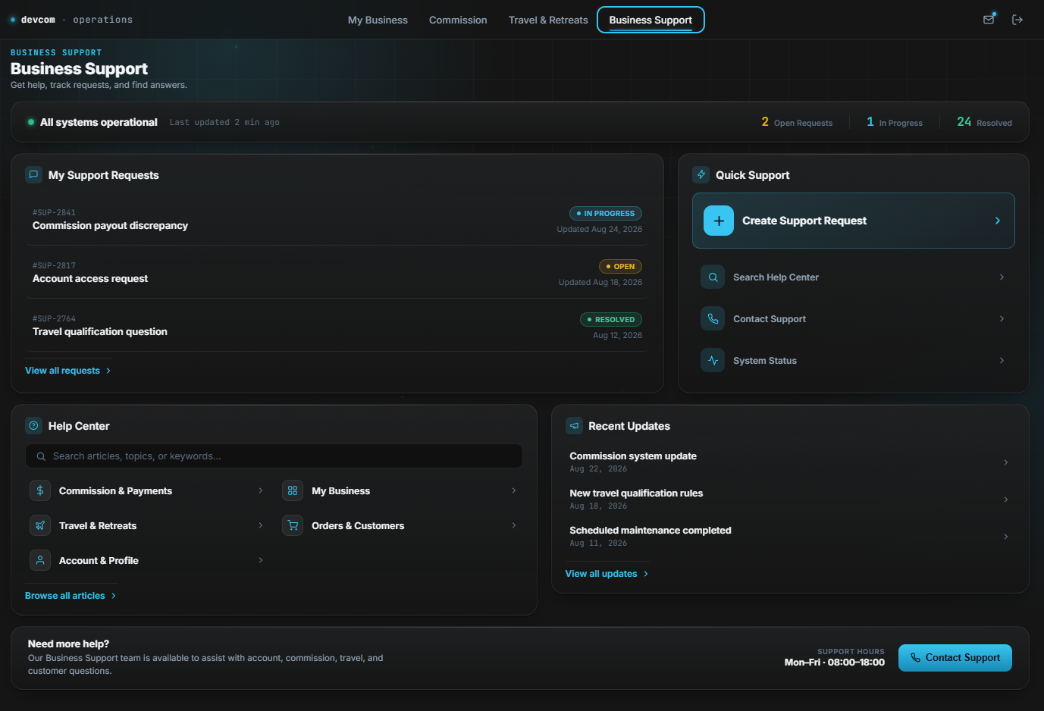Screen dimensions: 1044x711
Task: Click the devcom logo dot
Action: (13, 20)
